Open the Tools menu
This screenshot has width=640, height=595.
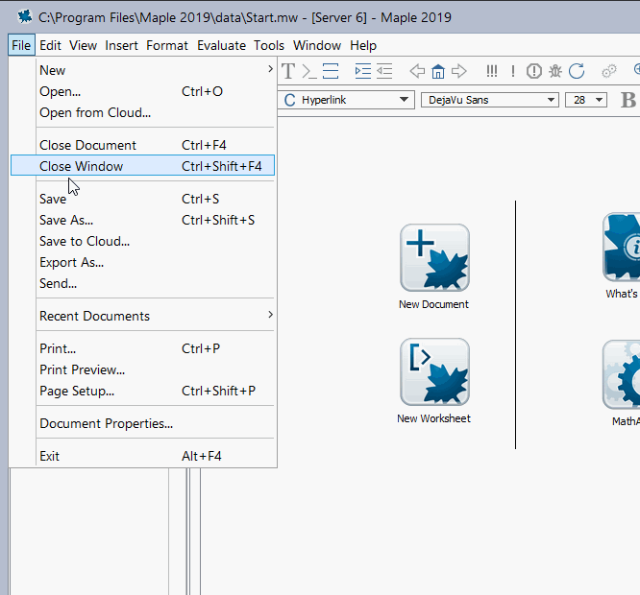(268, 45)
